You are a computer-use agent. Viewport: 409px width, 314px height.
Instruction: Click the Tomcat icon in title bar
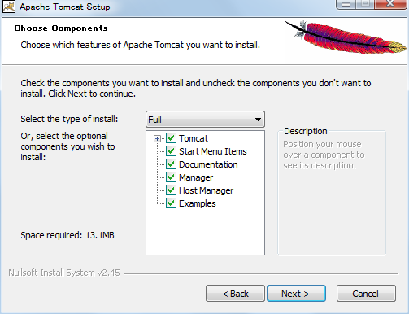pos(9,7)
